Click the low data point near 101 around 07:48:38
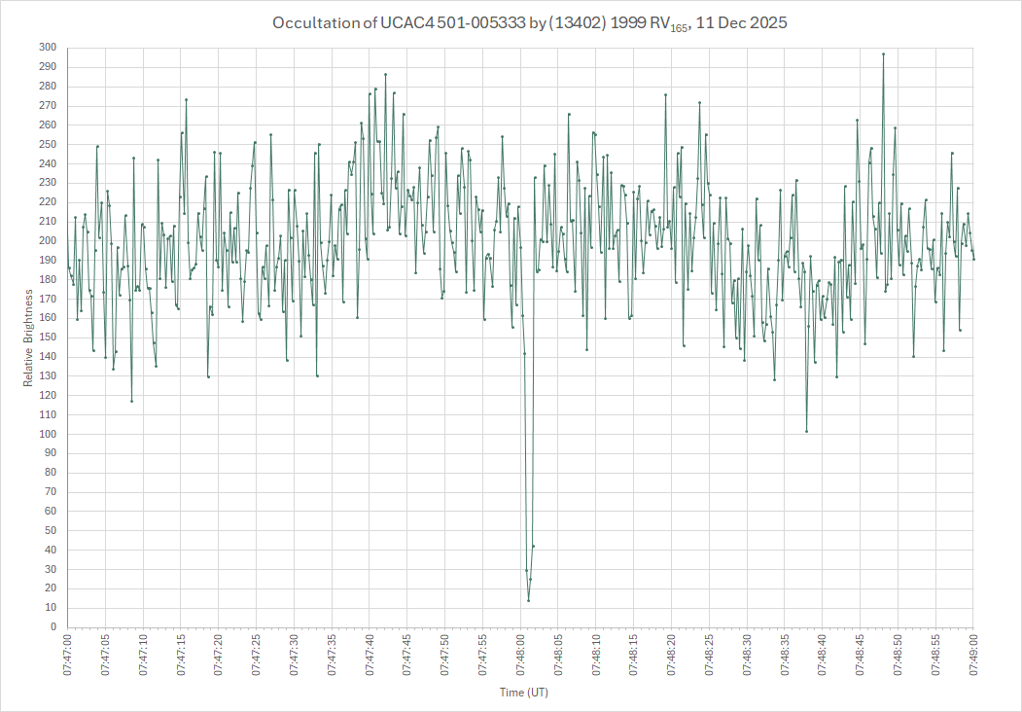This screenshot has width=1022, height=712. 806,431
